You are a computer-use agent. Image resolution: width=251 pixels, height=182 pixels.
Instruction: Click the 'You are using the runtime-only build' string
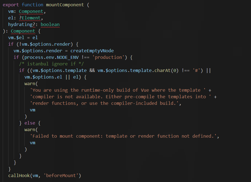pyautogui.click(x=118, y=90)
